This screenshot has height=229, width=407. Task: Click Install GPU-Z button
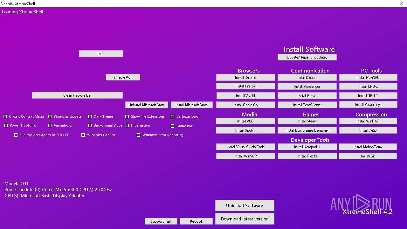tap(368, 96)
